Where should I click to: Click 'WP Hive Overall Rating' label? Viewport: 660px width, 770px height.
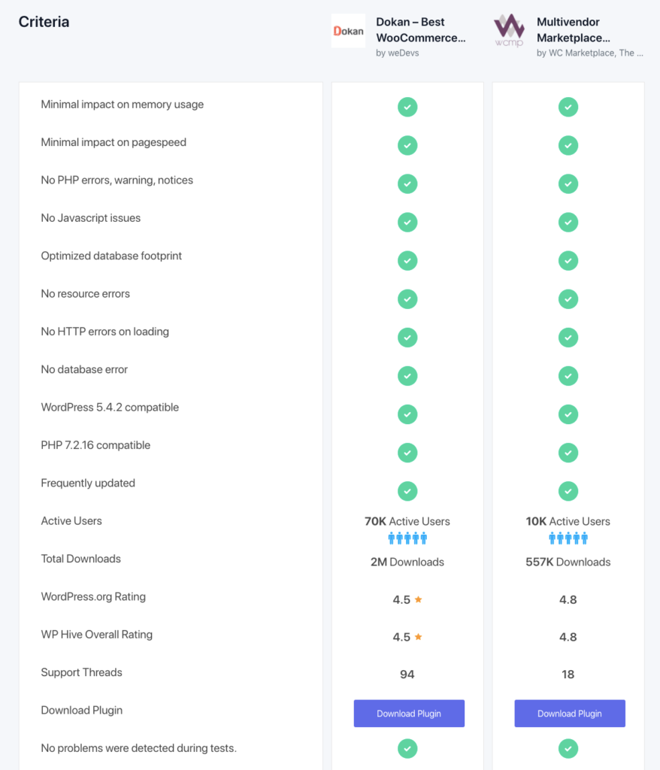coord(97,635)
